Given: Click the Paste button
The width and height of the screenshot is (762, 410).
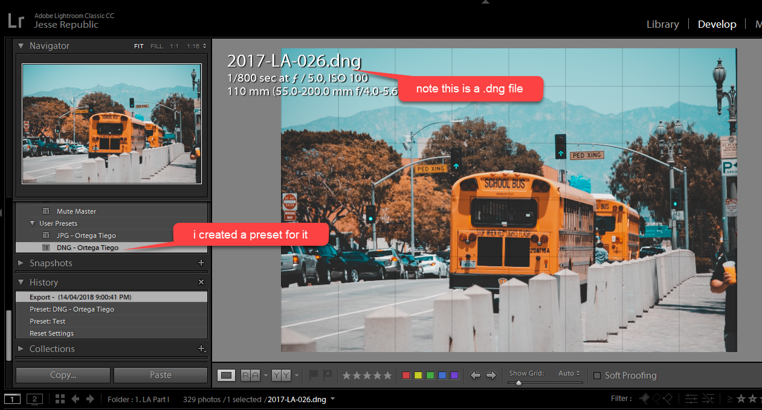Looking at the screenshot, I should 160,375.
